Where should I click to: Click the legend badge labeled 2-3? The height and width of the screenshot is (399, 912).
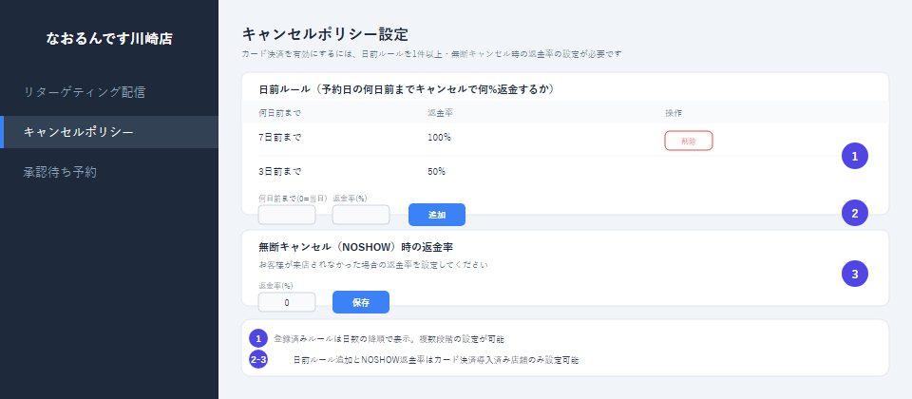pyautogui.click(x=258, y=359)
